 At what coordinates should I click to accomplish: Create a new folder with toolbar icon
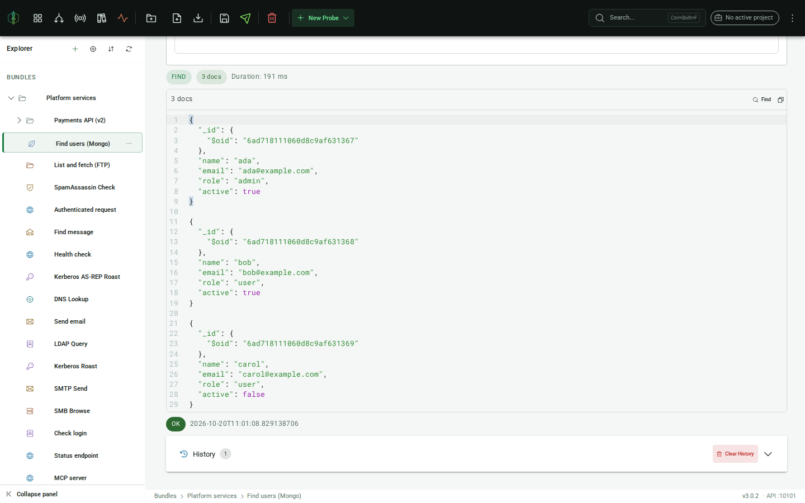coord(151,18)
